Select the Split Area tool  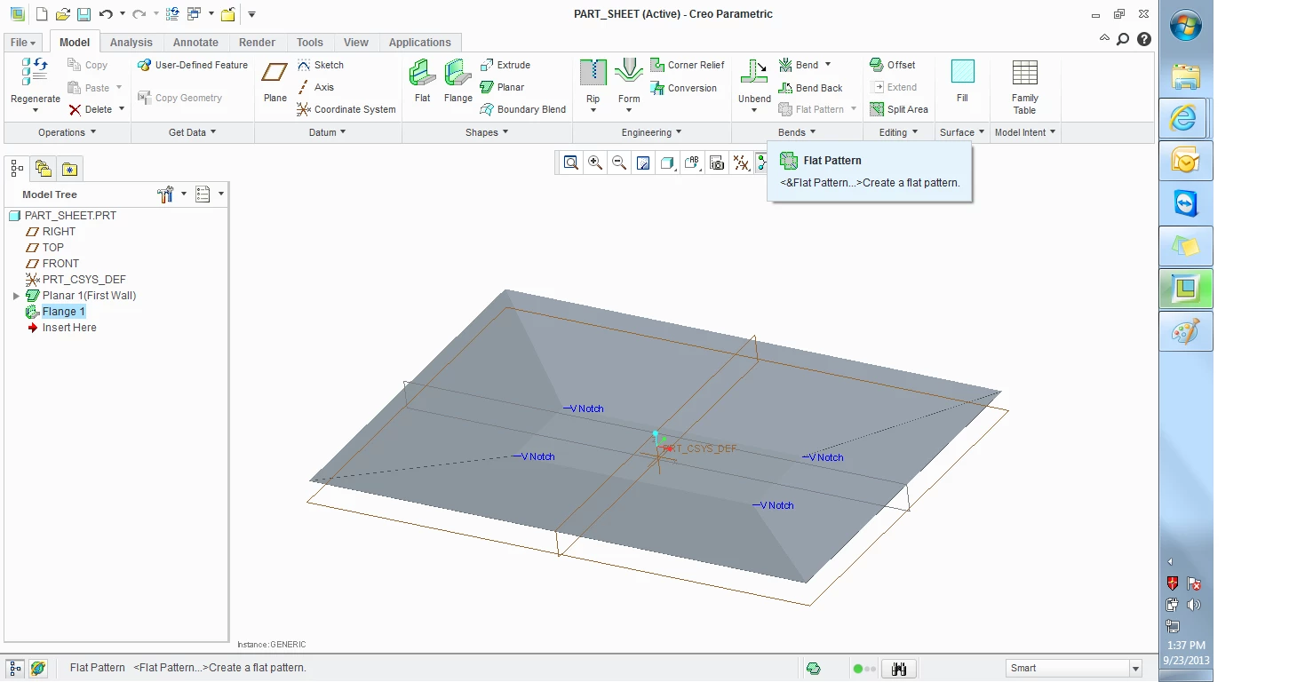[x=899, y=109]
